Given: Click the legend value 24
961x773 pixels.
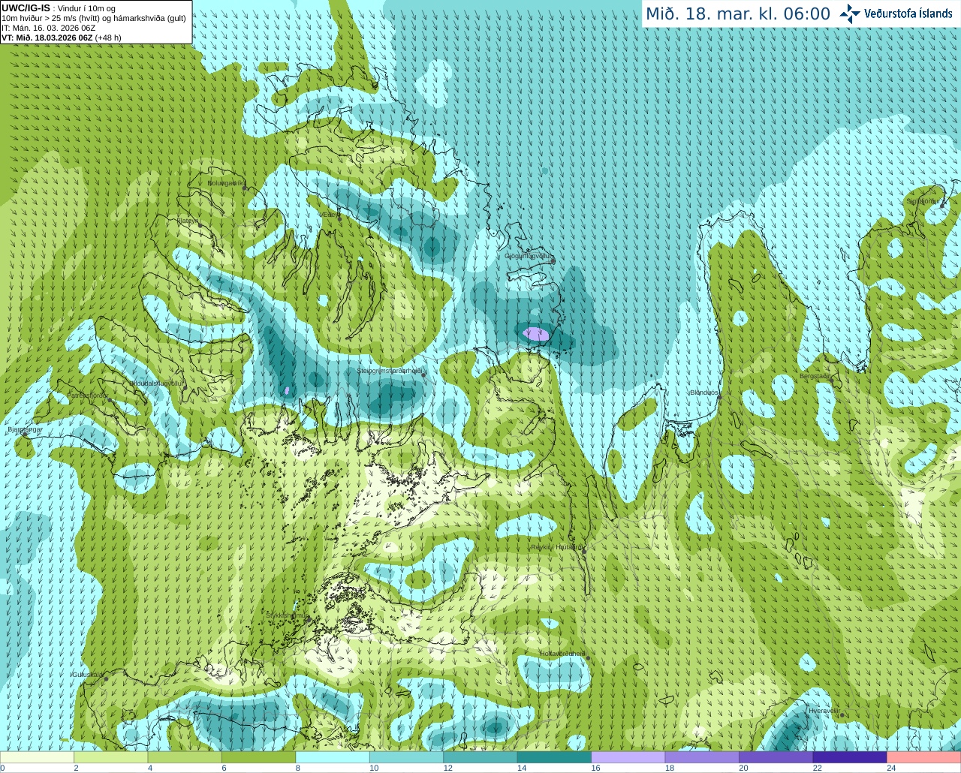Looking at the screenshot, I should pyautogui.click(x=891, y=768).
